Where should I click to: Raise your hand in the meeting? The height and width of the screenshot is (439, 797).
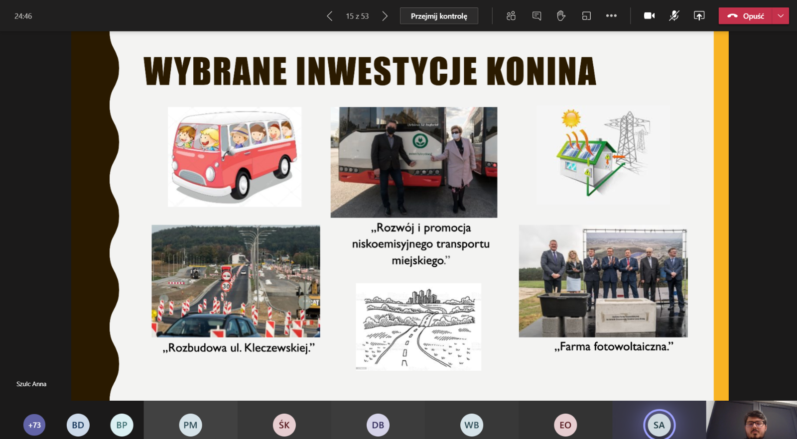(x=561, y=16)
